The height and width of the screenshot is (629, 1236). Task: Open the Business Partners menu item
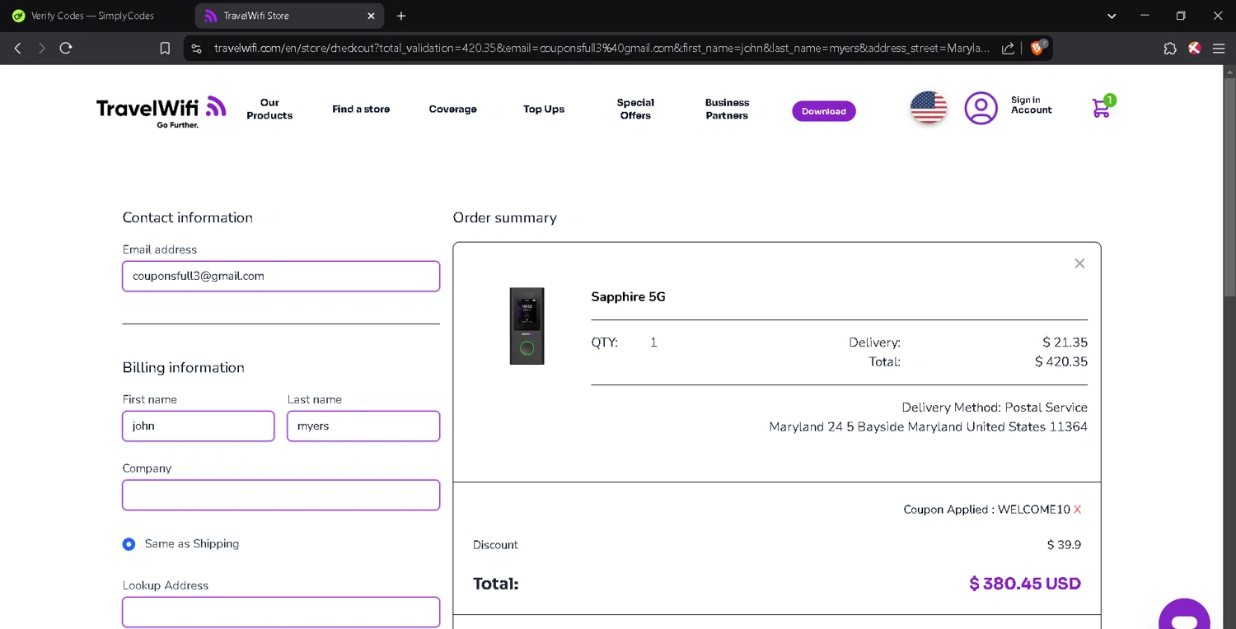(x=727, y=109)
